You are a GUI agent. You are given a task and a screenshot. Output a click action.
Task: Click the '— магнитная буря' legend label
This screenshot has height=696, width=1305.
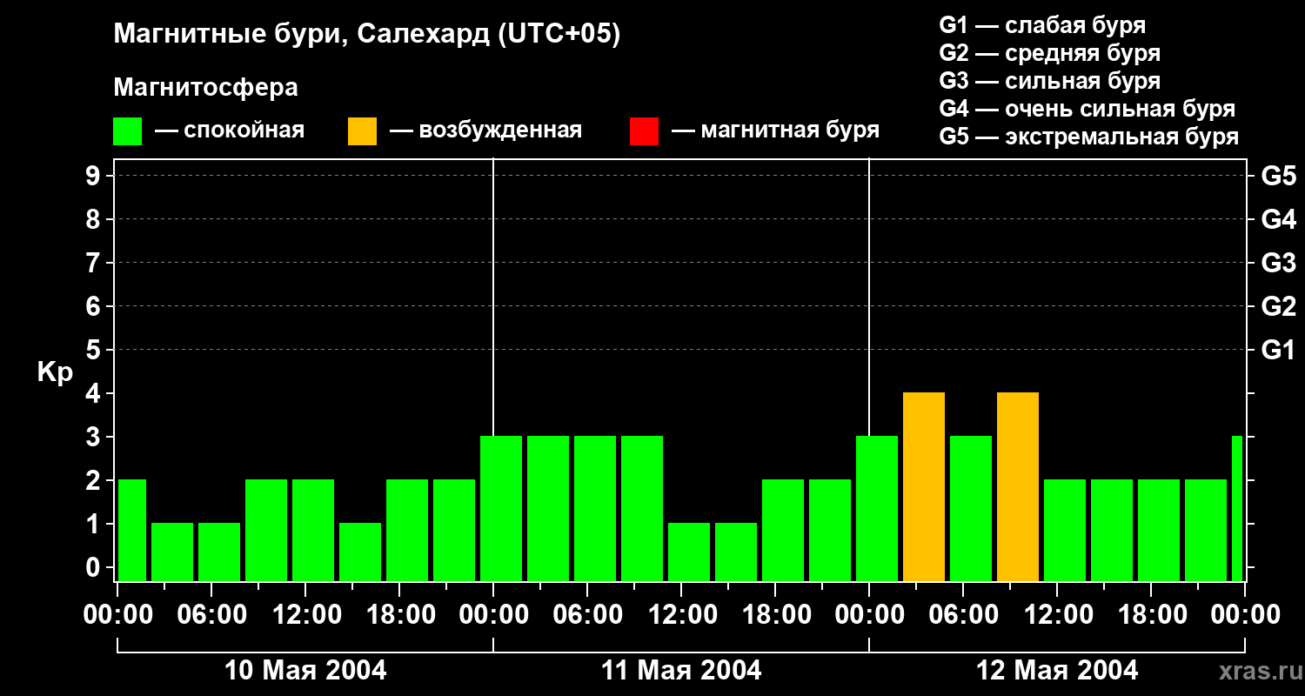point(775,130)
